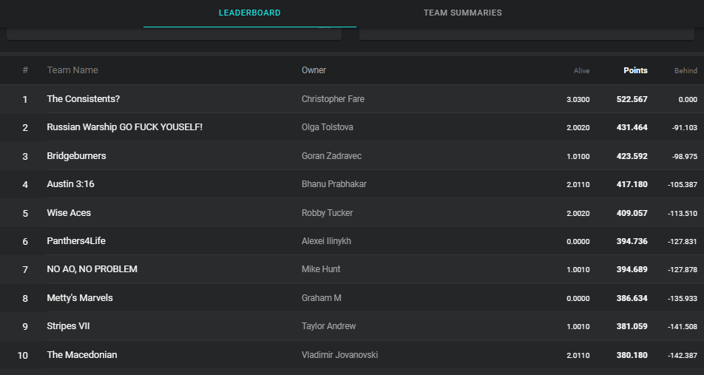Select owner Robby Tucker

327,212
